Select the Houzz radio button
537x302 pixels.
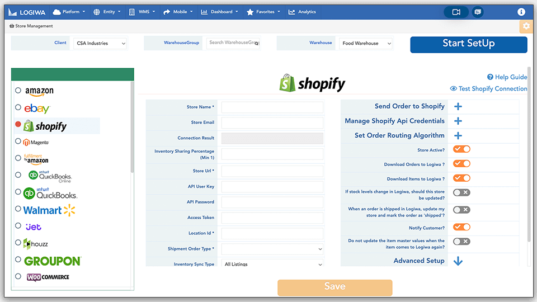(x=18, y=242)
